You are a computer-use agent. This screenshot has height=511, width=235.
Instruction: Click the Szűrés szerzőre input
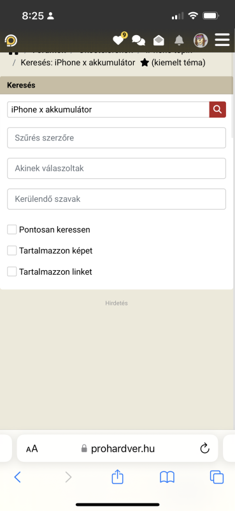click(x=117, y=138)
